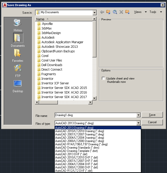Select the Autodesk folder icon
This screenshot has height=173, width=167.
(x=39, y=37)
